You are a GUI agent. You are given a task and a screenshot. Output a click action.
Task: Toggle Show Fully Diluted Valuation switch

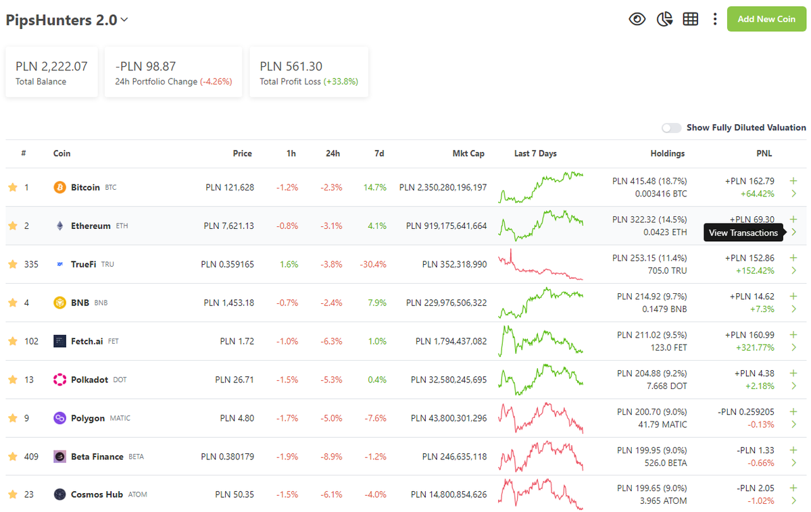(672, 128)
